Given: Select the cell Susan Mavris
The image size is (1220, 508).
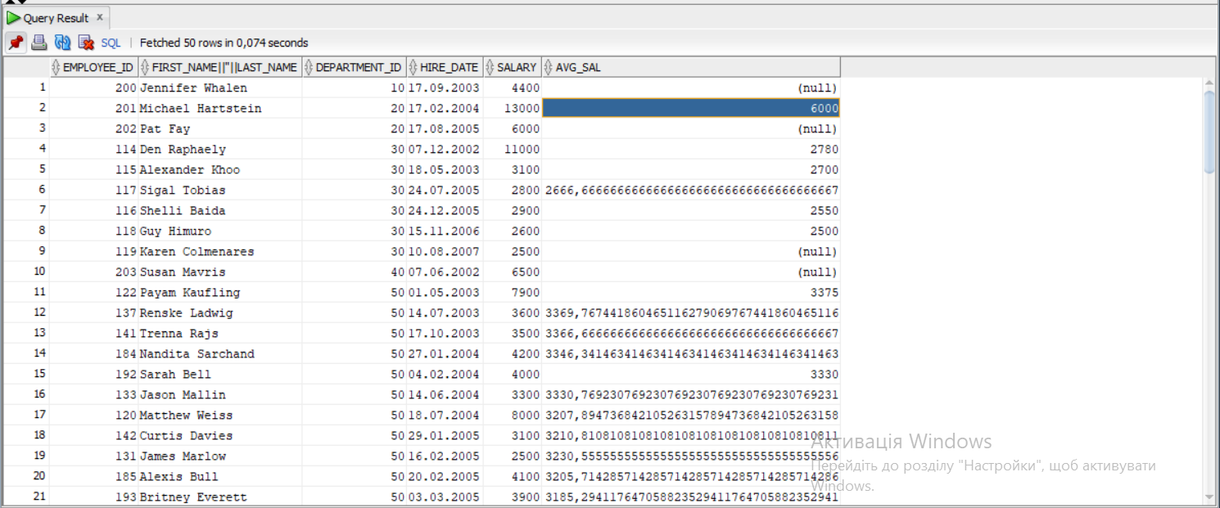Looking at the screenshot, I should pyautogui.click(x=219, y=272).
